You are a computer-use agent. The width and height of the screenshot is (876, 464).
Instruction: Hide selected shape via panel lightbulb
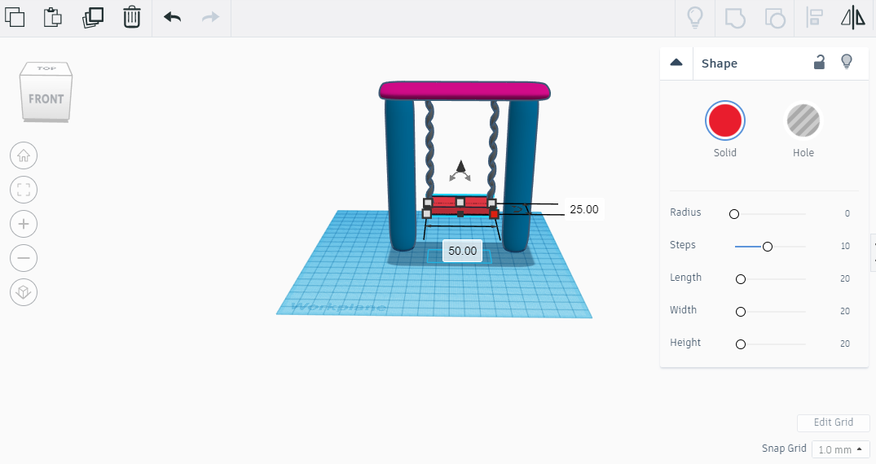847,62
